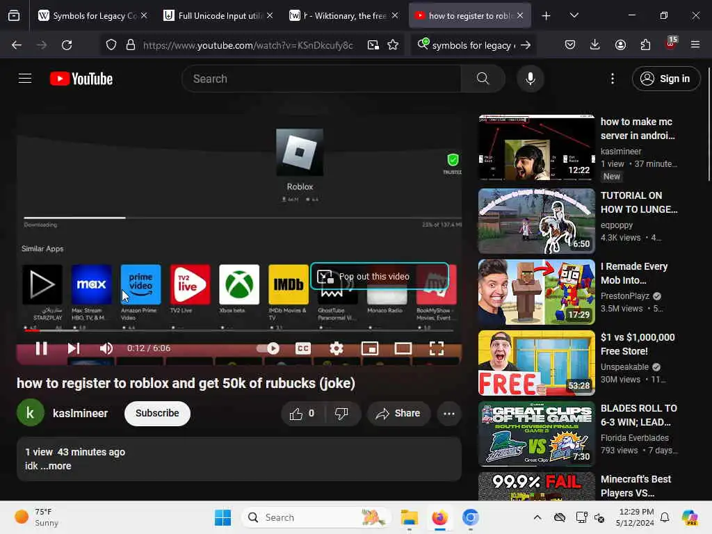Reload the current page
Viewport: 712px width, 534px height.
coord(67,44)
